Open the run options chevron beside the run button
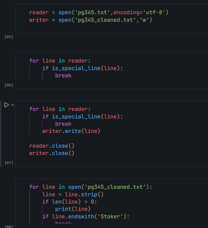 point(13,105)
